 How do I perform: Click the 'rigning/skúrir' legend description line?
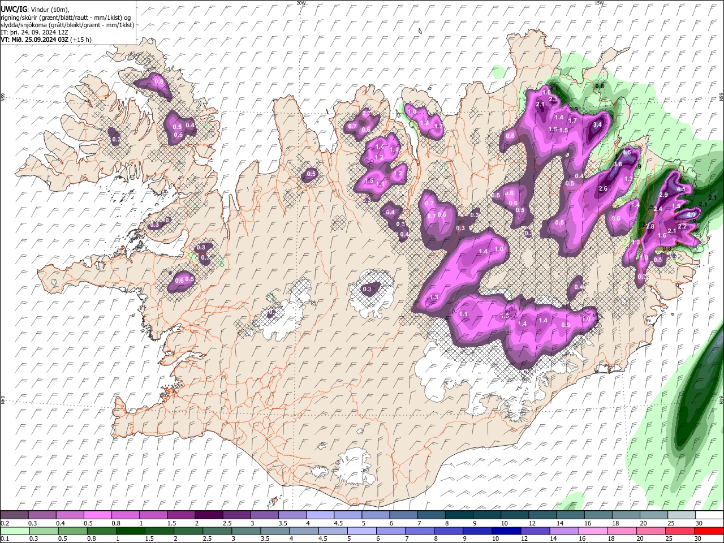pyautogui.click(x=65, y=18)
